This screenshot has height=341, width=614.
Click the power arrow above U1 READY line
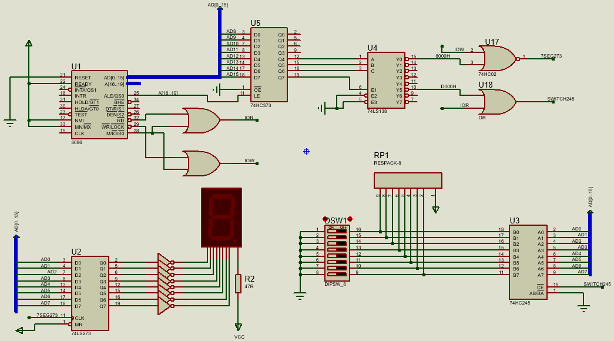[x=29, y=43]
